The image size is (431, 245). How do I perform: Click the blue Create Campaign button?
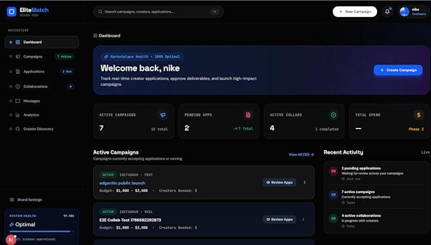point(398,70)
